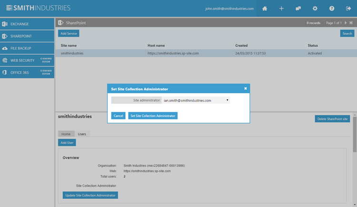Select Office 365 in the sidebar
This screenshot has height=207, width=357.
click(27, 72)
